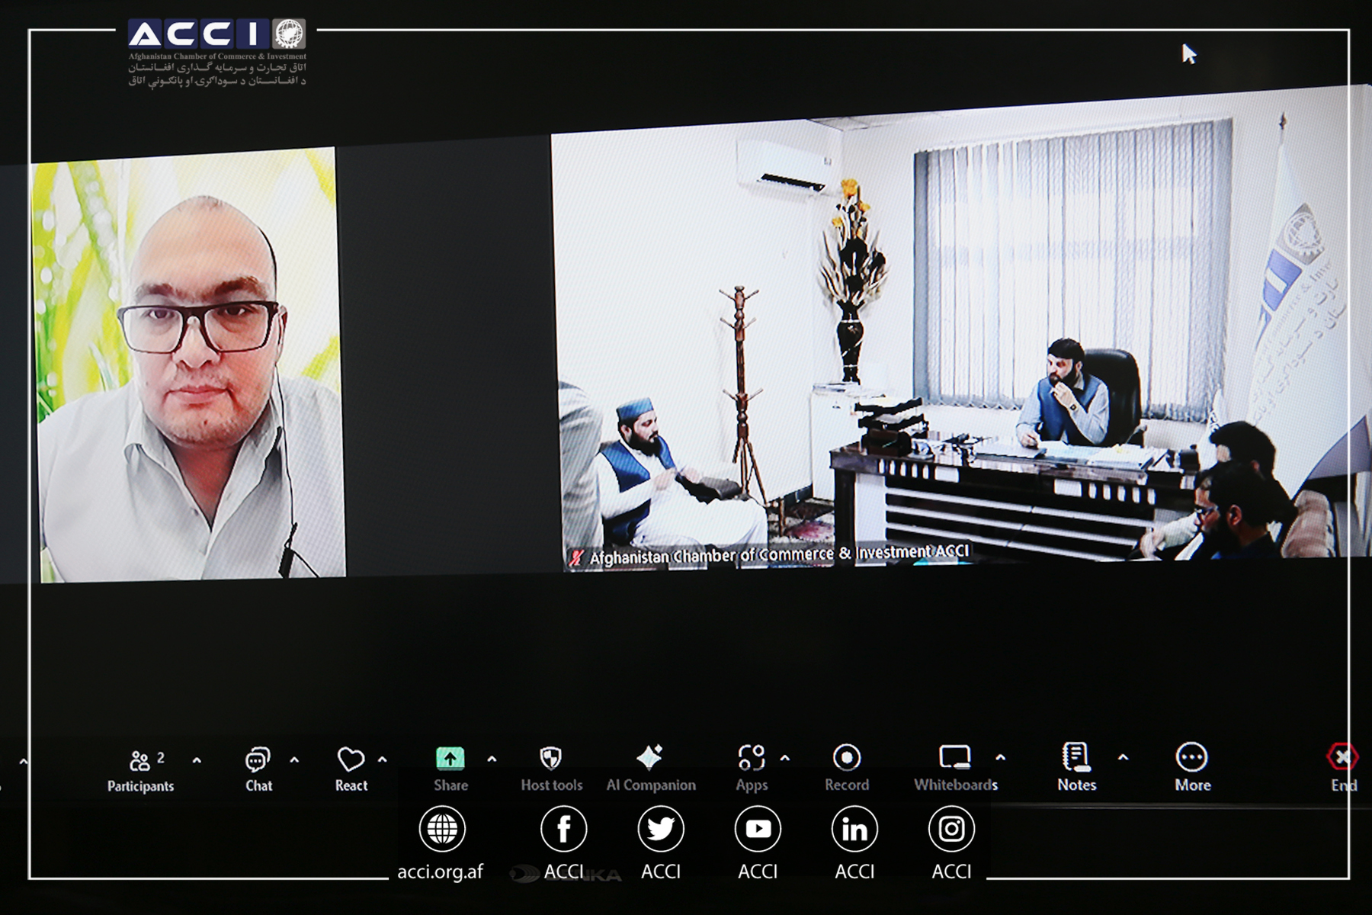Expand the Share options arrow
This screenshot has width=1372, height=915.
(x=492, y=759)
